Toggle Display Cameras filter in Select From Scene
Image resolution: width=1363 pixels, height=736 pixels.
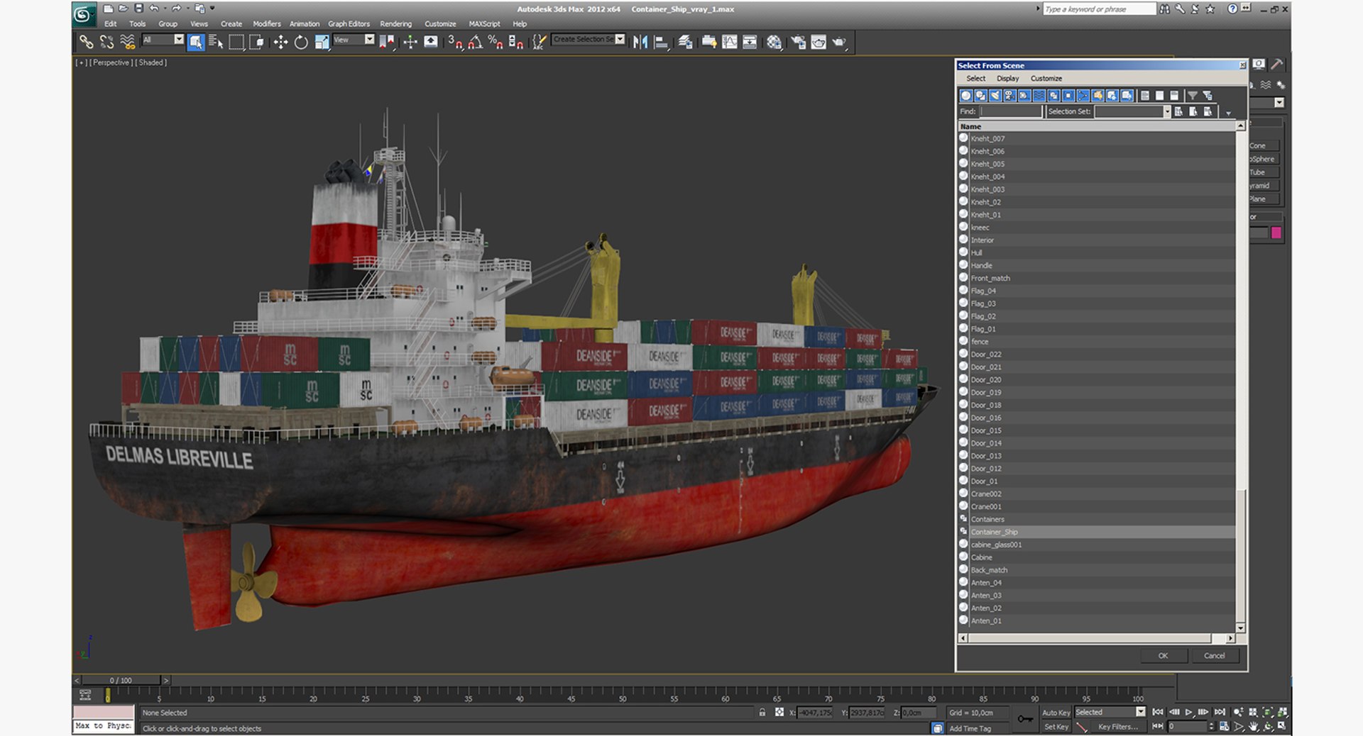pos(1009,95)
